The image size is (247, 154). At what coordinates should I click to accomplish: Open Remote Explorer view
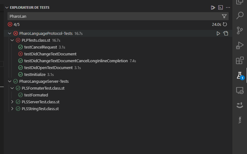pos(240,91)
